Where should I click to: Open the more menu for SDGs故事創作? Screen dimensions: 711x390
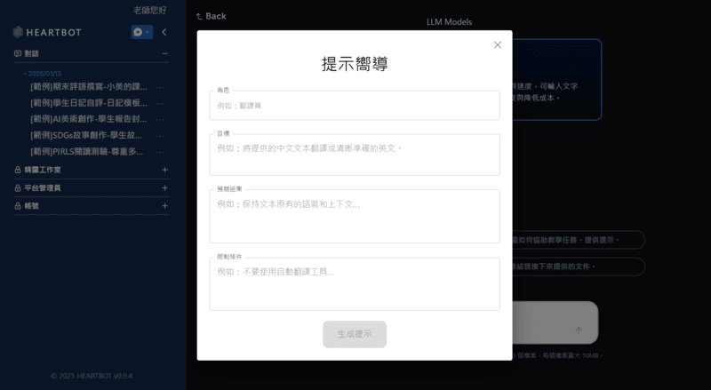(160, 136)
